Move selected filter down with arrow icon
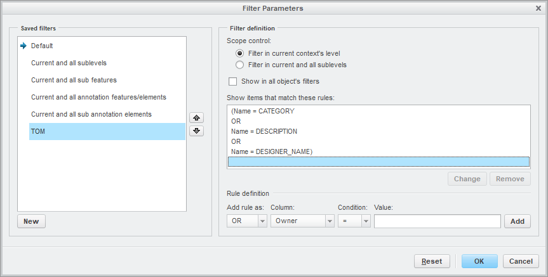548x277 pixels. coord(197,131)
